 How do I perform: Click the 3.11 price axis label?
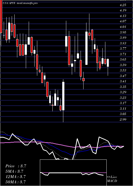coord(123,108)
